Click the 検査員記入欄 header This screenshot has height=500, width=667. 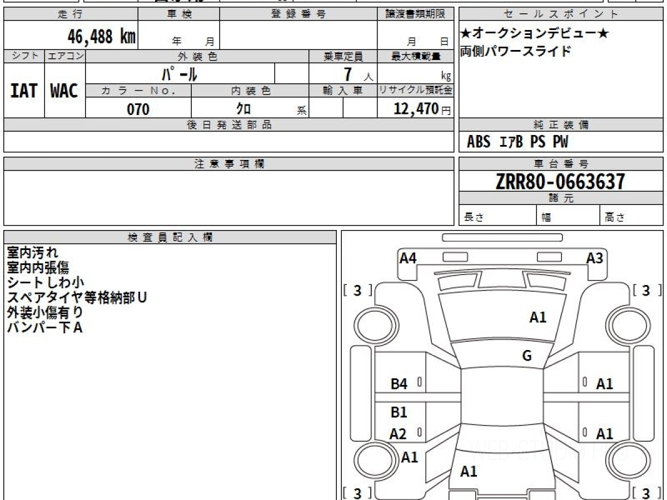[170, 237]
